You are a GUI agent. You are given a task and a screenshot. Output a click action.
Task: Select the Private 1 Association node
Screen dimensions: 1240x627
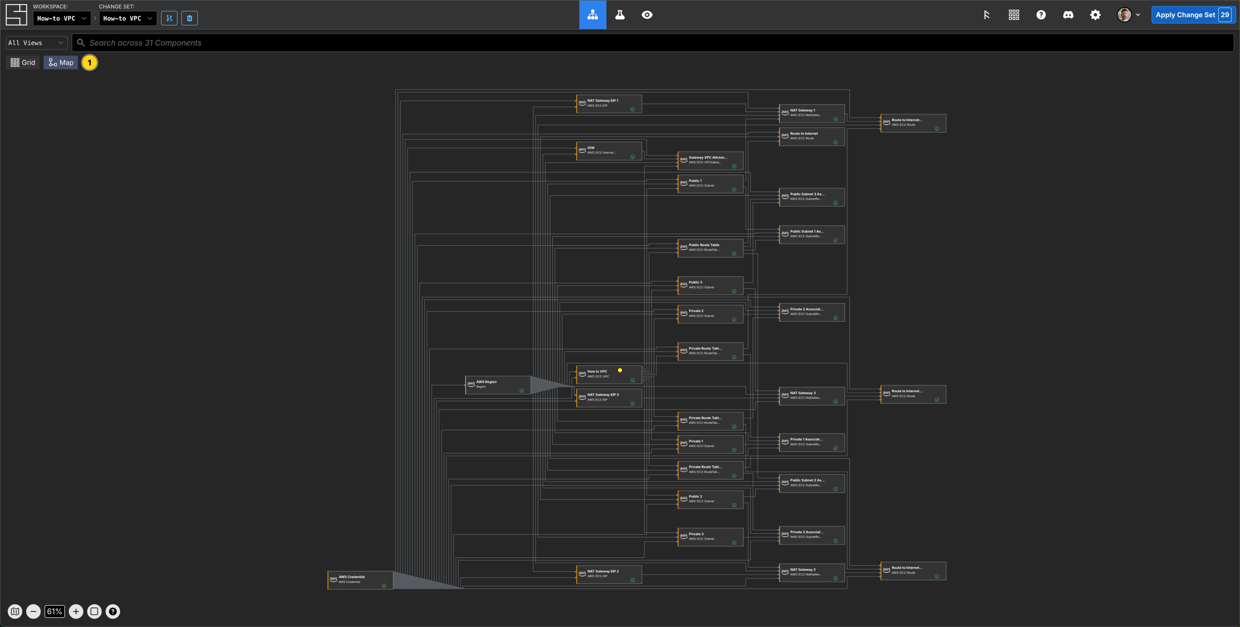[812, 442]
